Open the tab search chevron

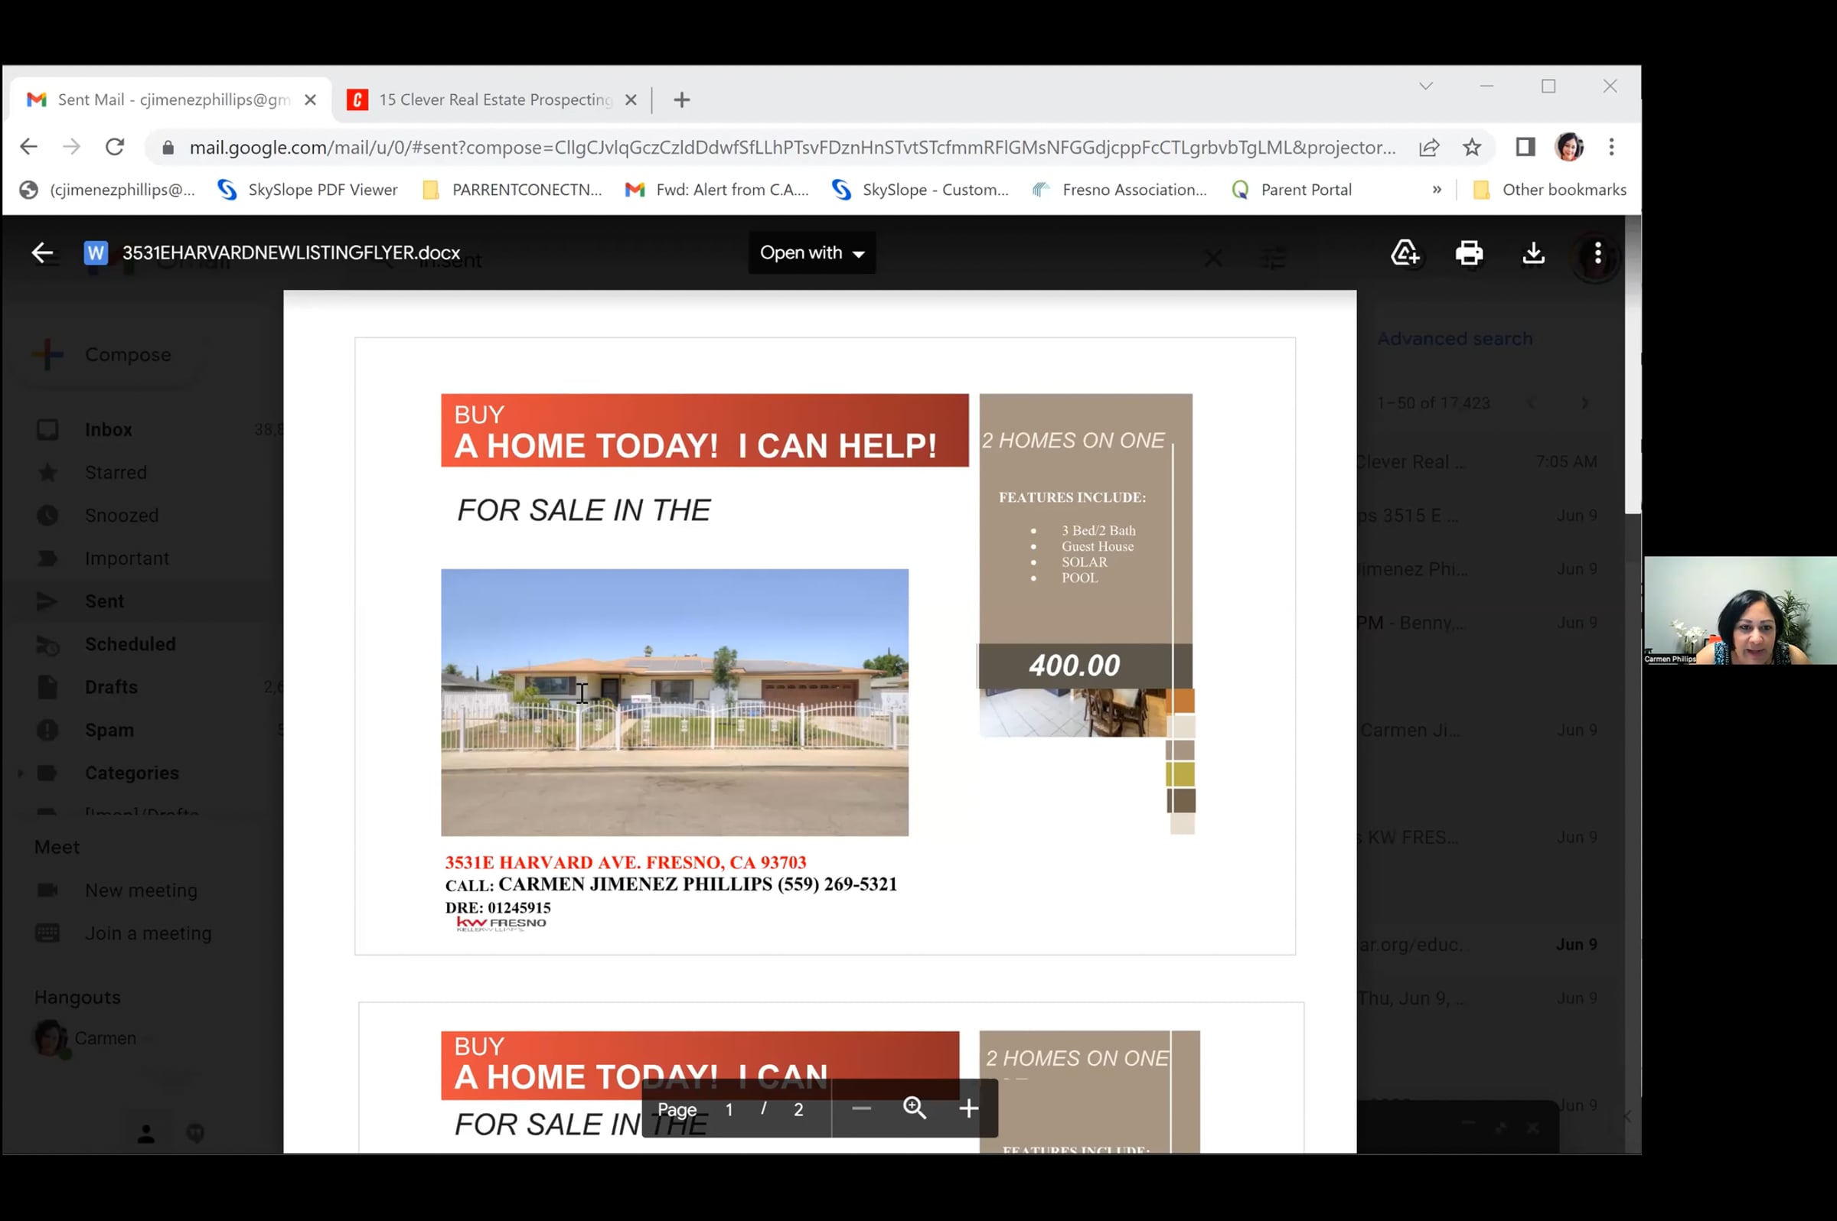(1426, 86)
